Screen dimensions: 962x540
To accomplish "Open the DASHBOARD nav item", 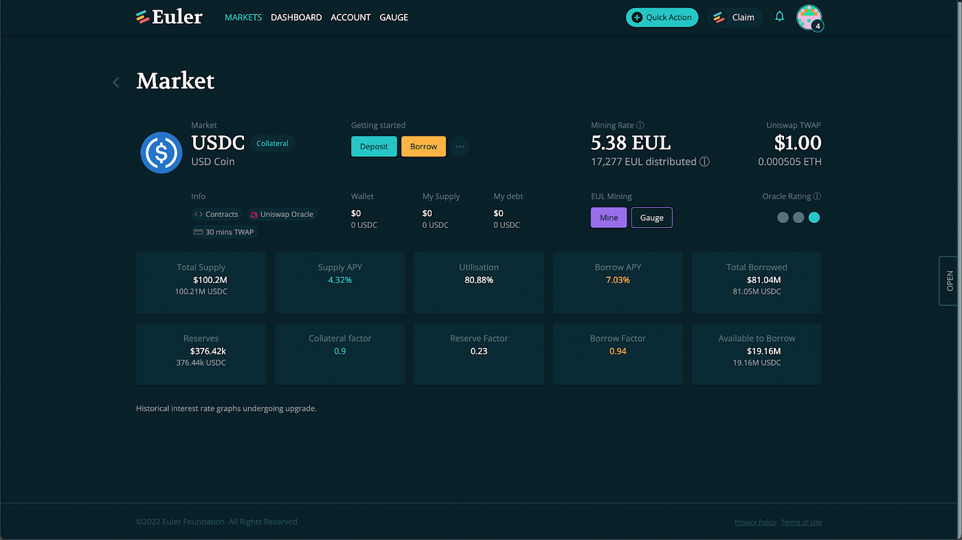I will coord(296,17).
